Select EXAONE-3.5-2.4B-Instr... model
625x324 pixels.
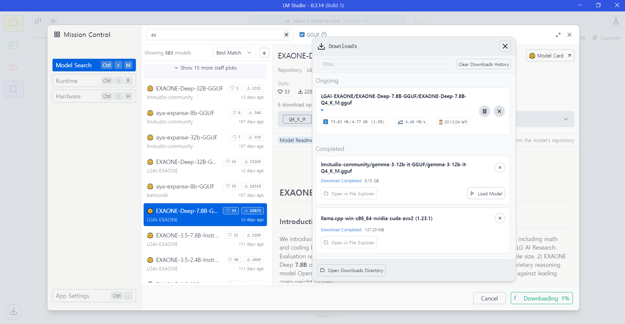[x=205, y=264]
